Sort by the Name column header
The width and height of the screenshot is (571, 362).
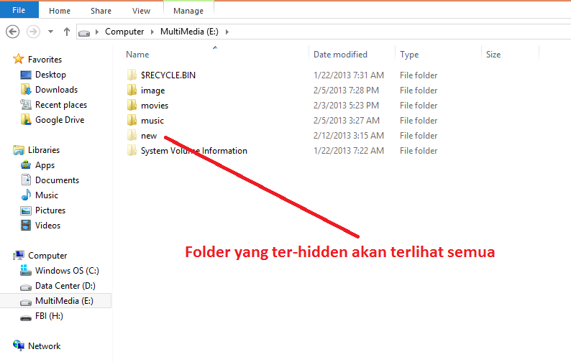(137, 55)
